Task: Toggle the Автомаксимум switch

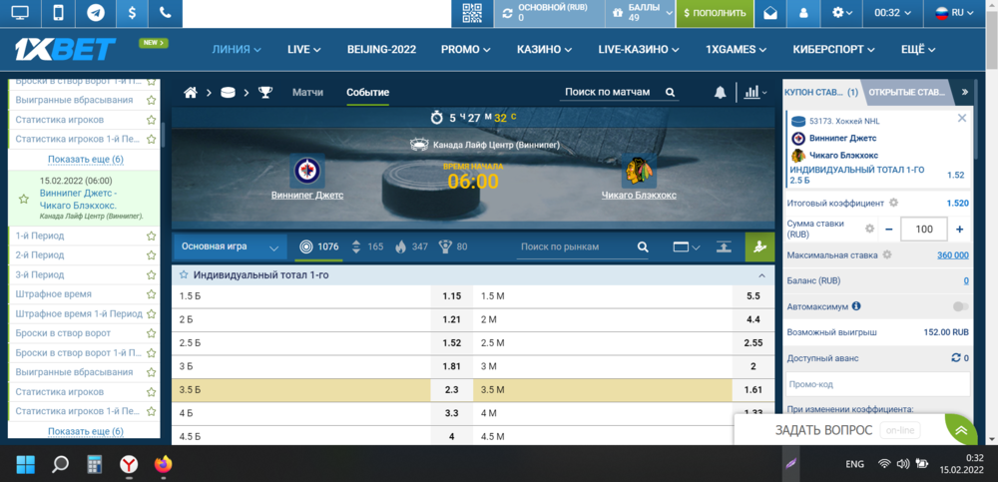Action: [960, 306]
